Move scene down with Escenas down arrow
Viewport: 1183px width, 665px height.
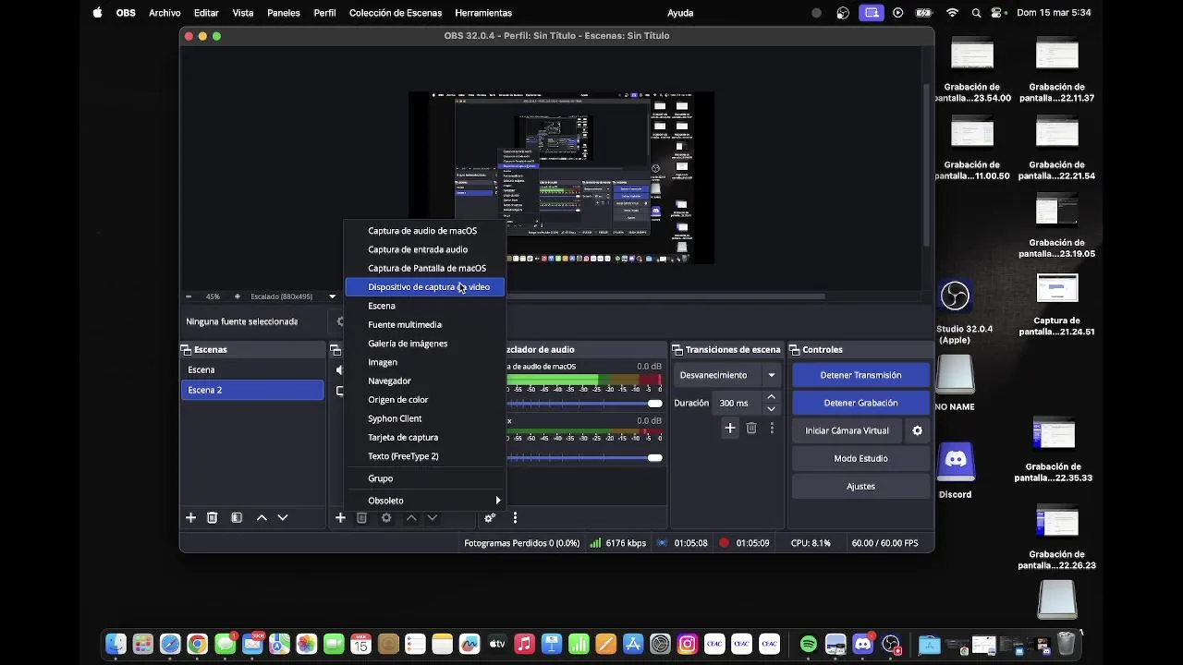point(283,518)
